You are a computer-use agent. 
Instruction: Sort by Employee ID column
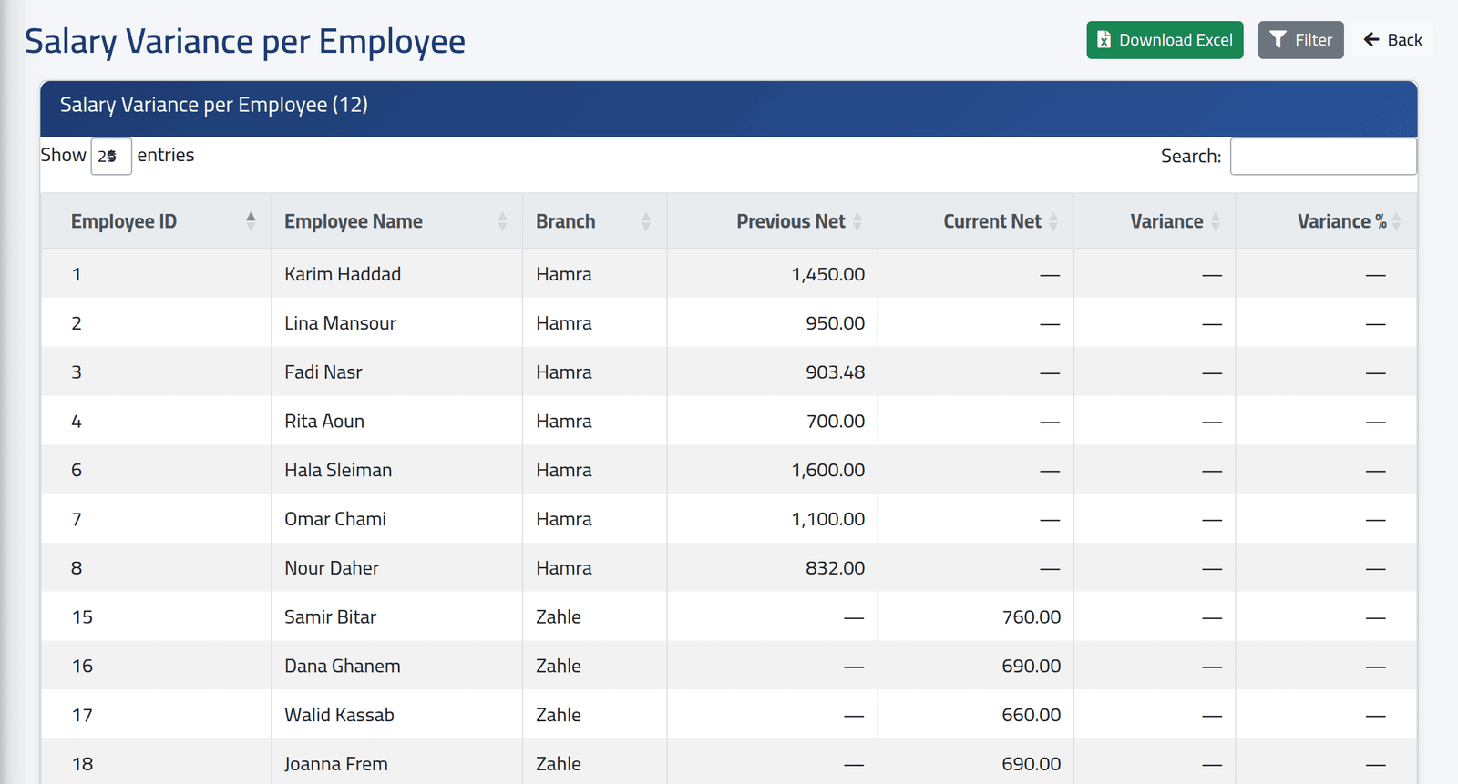point(156,221)
